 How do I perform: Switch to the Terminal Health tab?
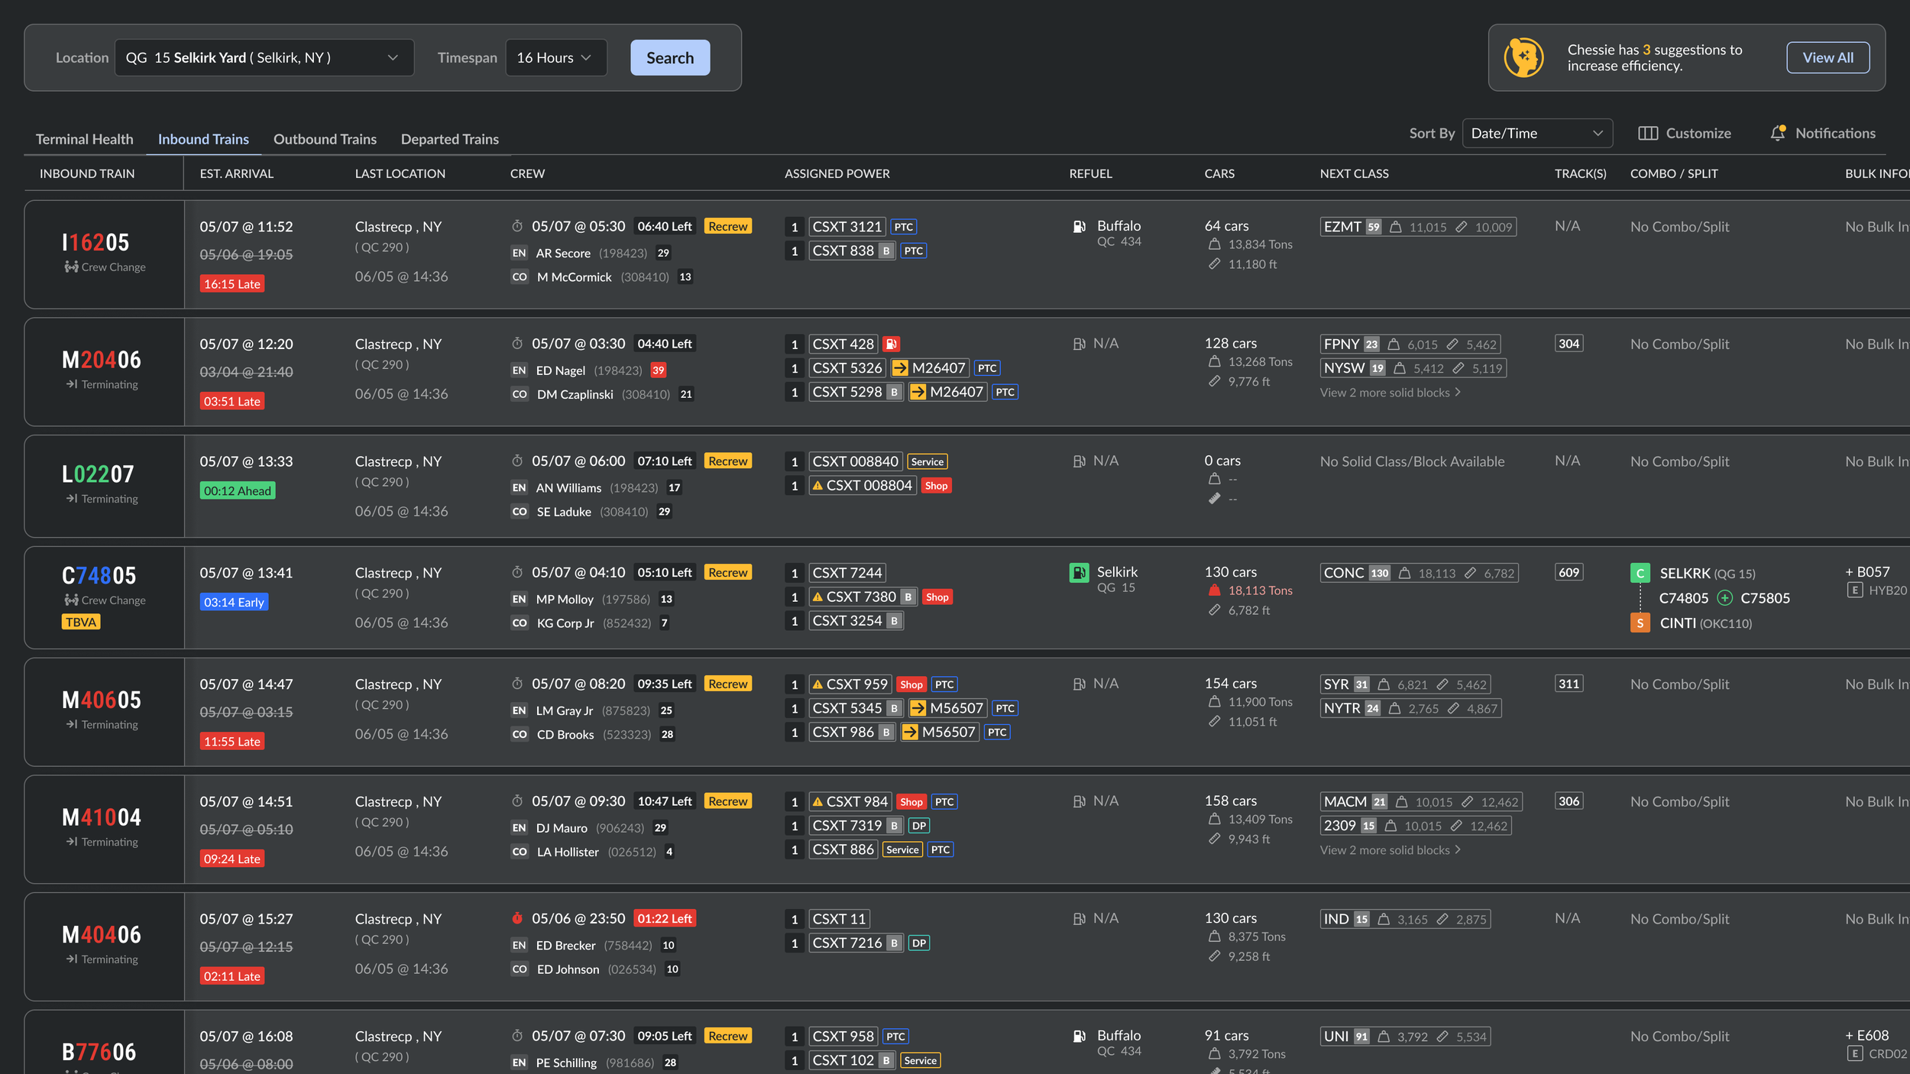coord(84,139)
